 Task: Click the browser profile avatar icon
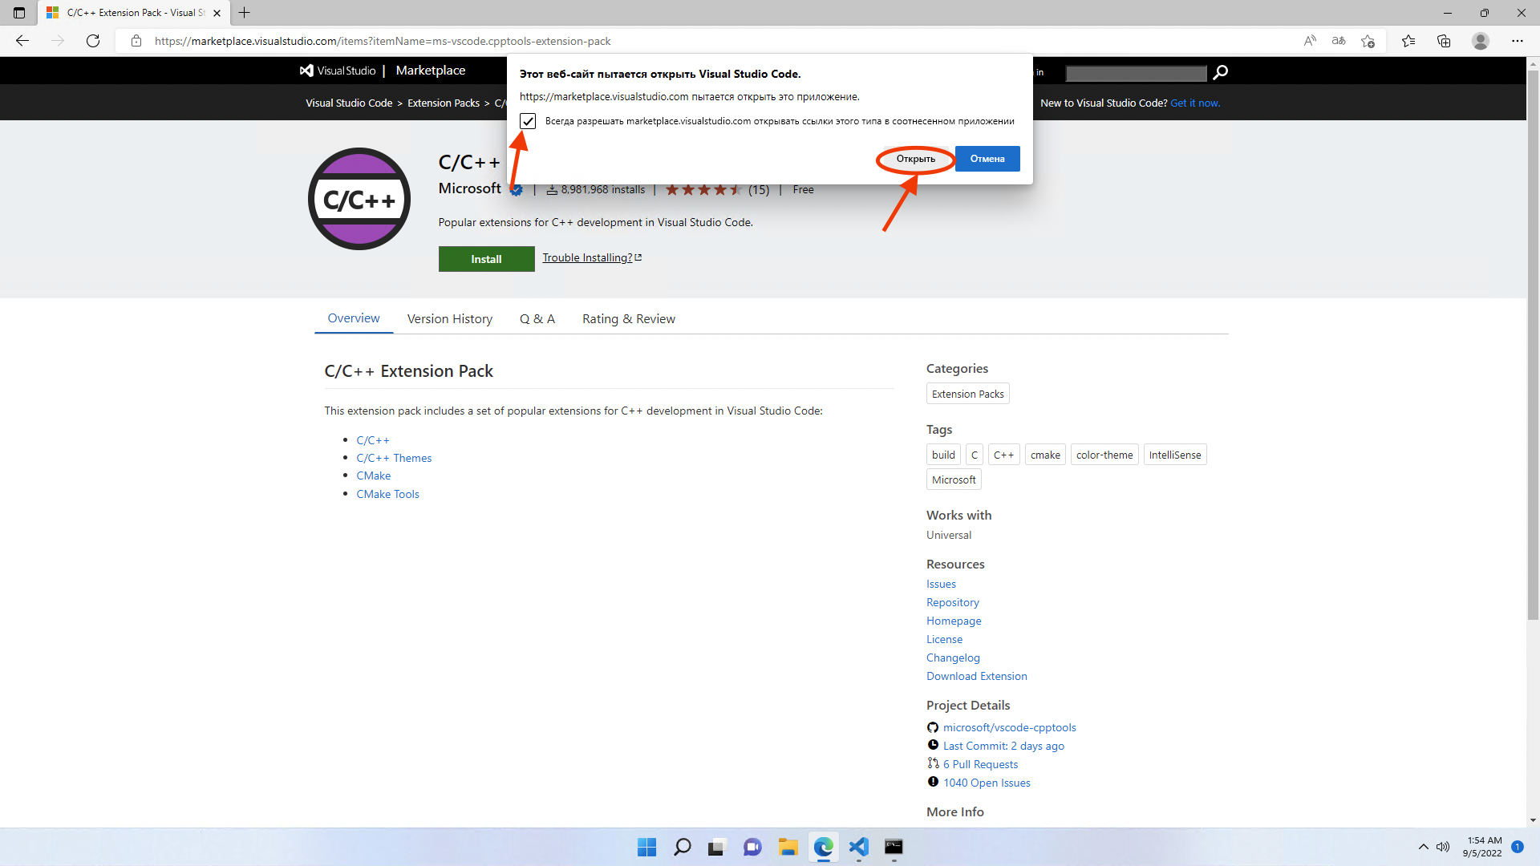[x=1481, y=41]
